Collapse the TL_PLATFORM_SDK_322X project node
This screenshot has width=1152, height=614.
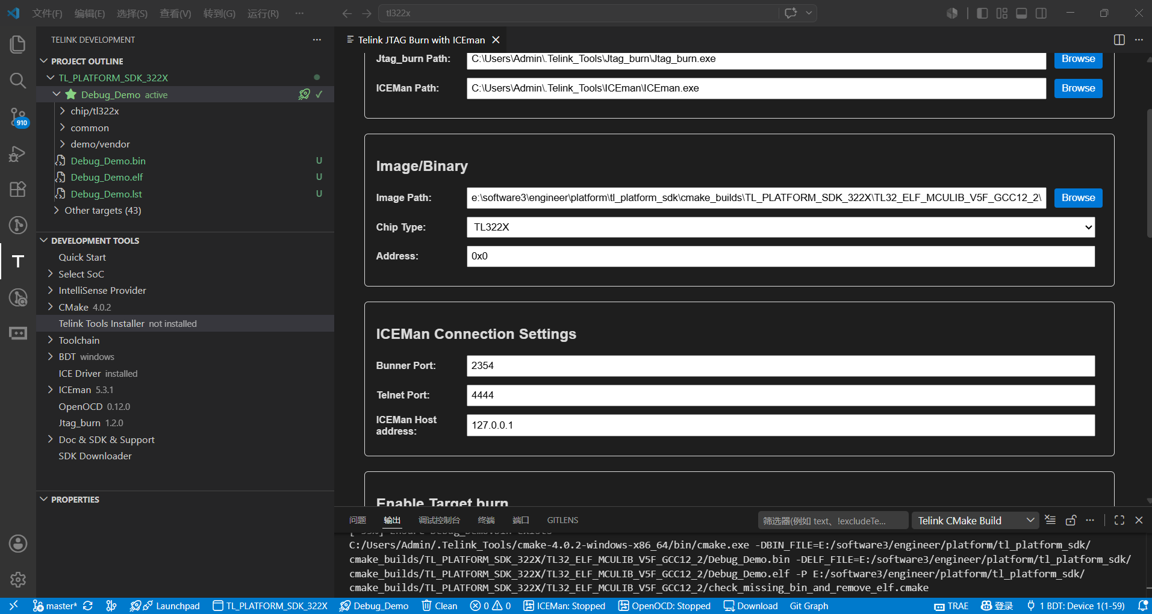pos(51,78)
